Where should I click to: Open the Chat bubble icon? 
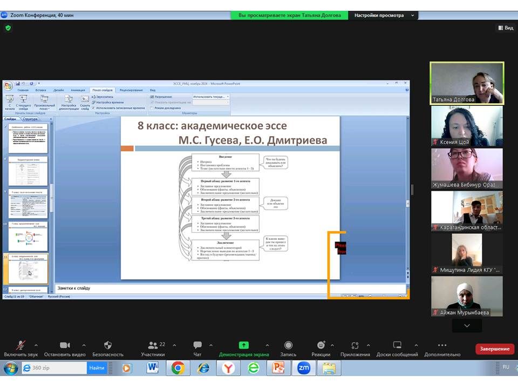(x=197, y=345)
